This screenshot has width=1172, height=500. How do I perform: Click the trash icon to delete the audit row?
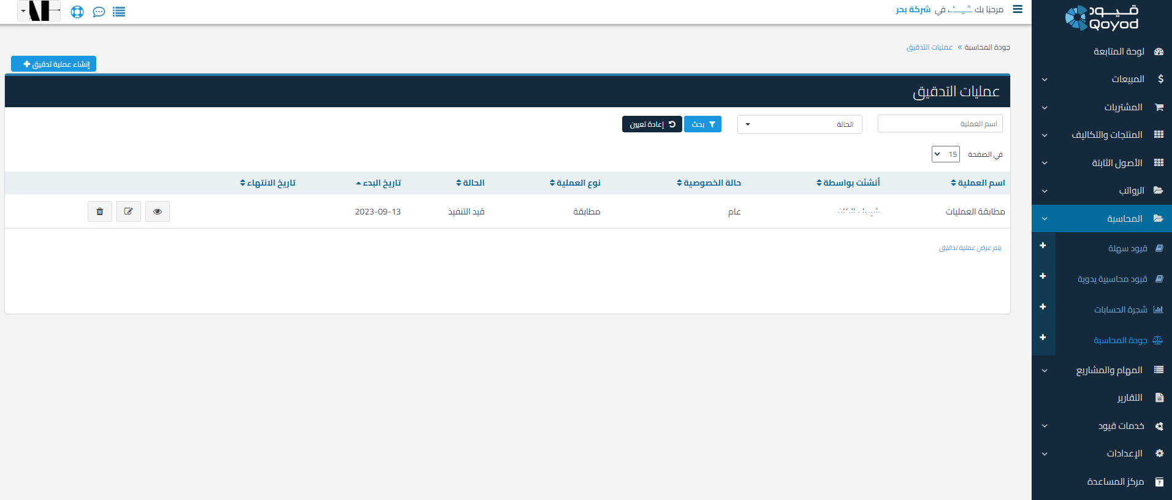coord(100,211)
